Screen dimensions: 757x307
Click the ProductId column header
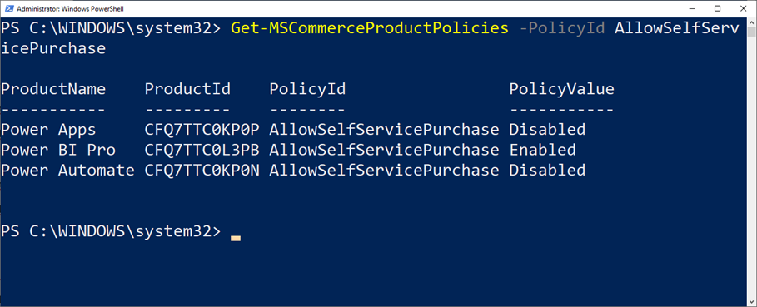click(187, 89)
